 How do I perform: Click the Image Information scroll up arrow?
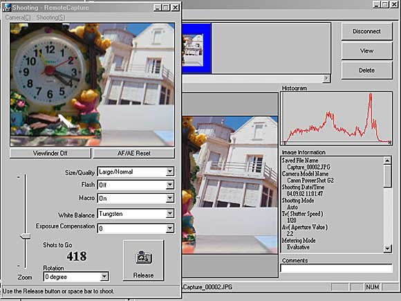pyautogui.click(x=387, y=161)
